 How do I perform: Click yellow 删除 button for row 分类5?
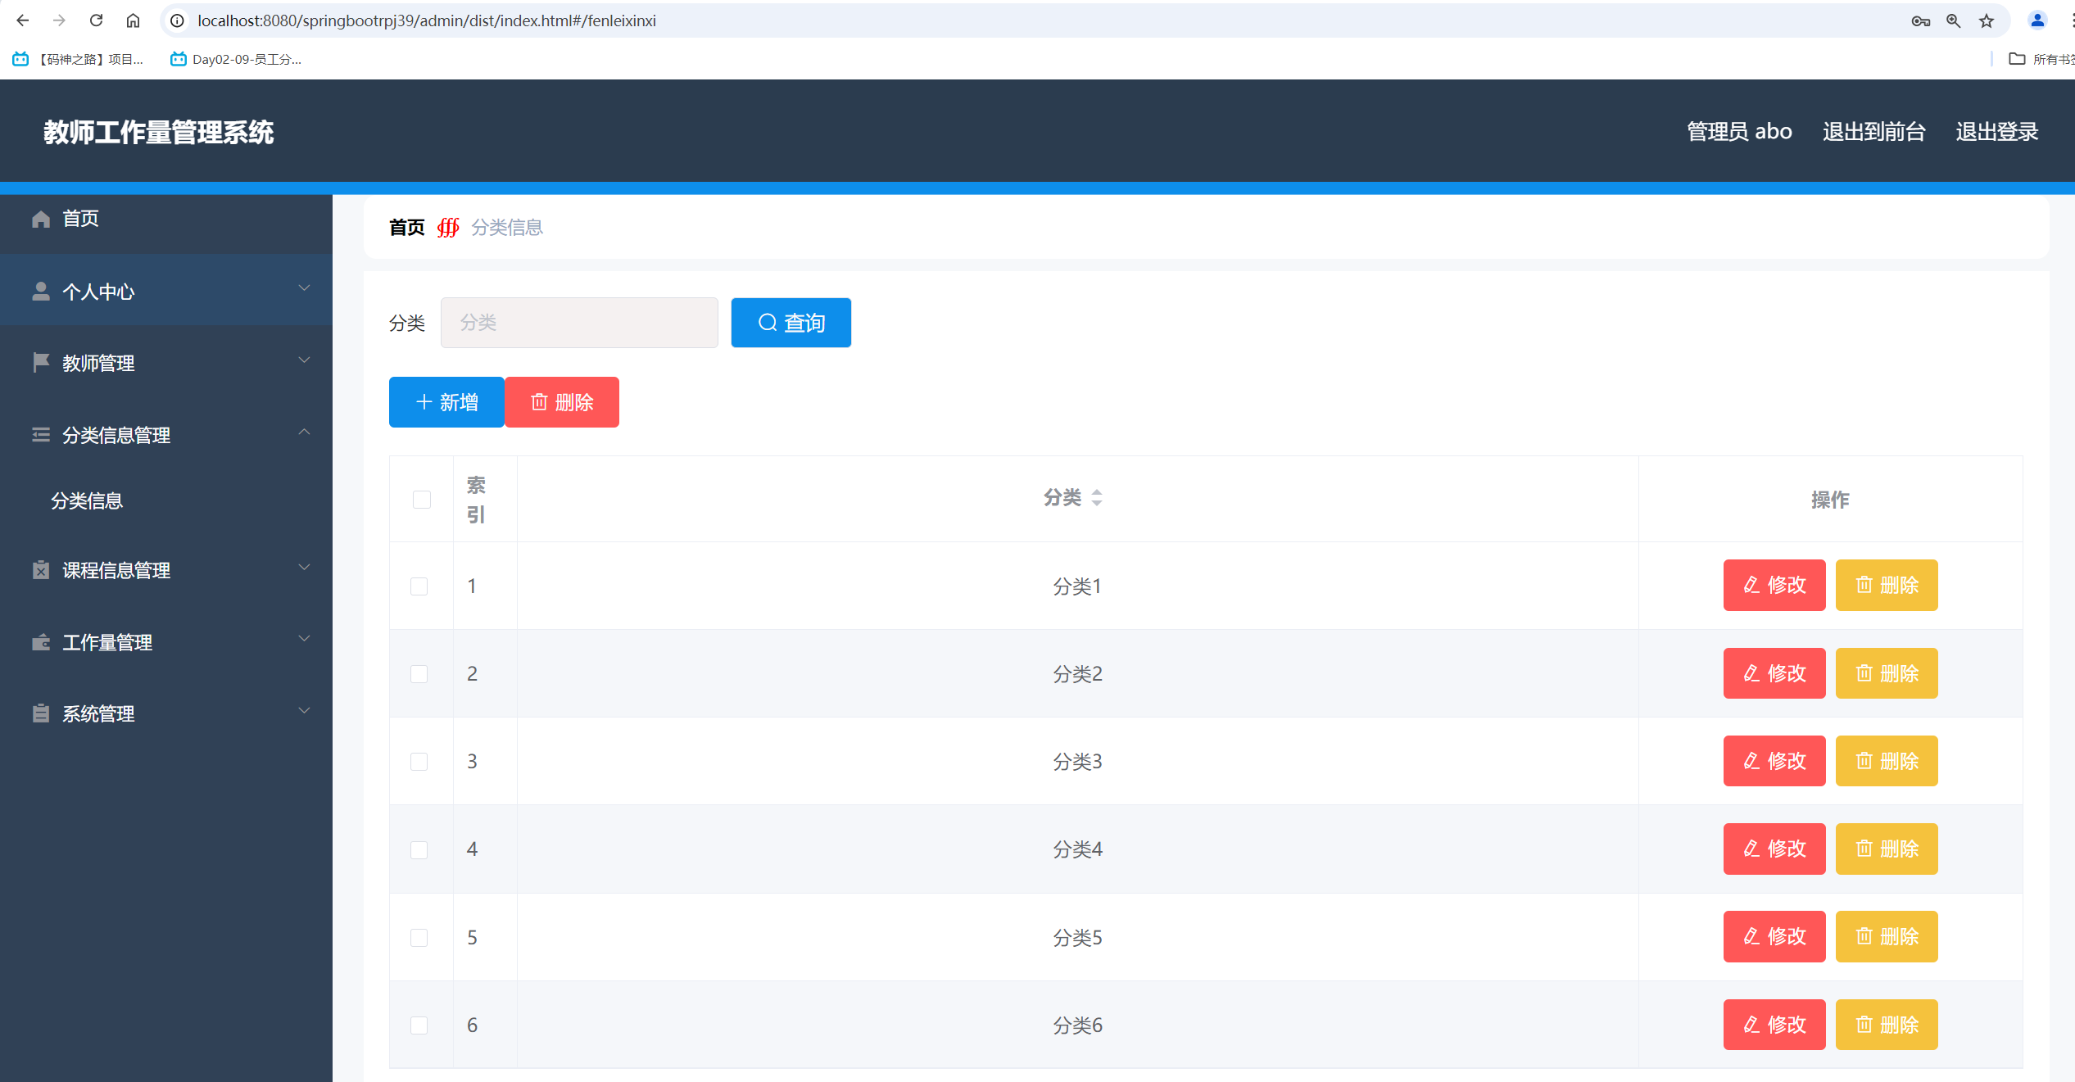pos(1886,936)
